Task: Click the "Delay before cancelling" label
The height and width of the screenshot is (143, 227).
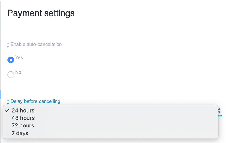Action: (35, 101)
